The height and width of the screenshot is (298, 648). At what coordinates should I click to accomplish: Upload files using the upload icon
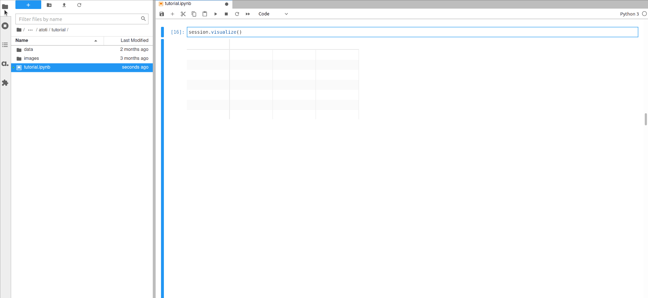tap(64, 5)
